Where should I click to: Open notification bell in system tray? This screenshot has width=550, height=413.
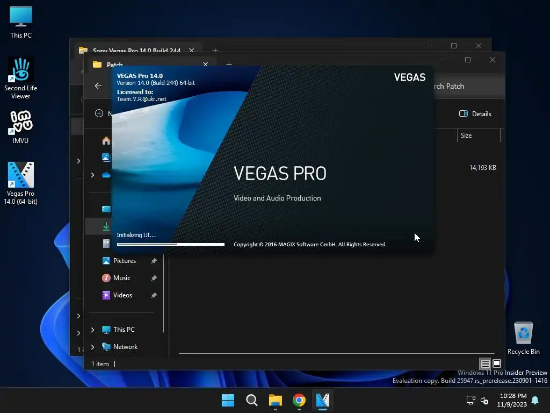pos(535,400)
